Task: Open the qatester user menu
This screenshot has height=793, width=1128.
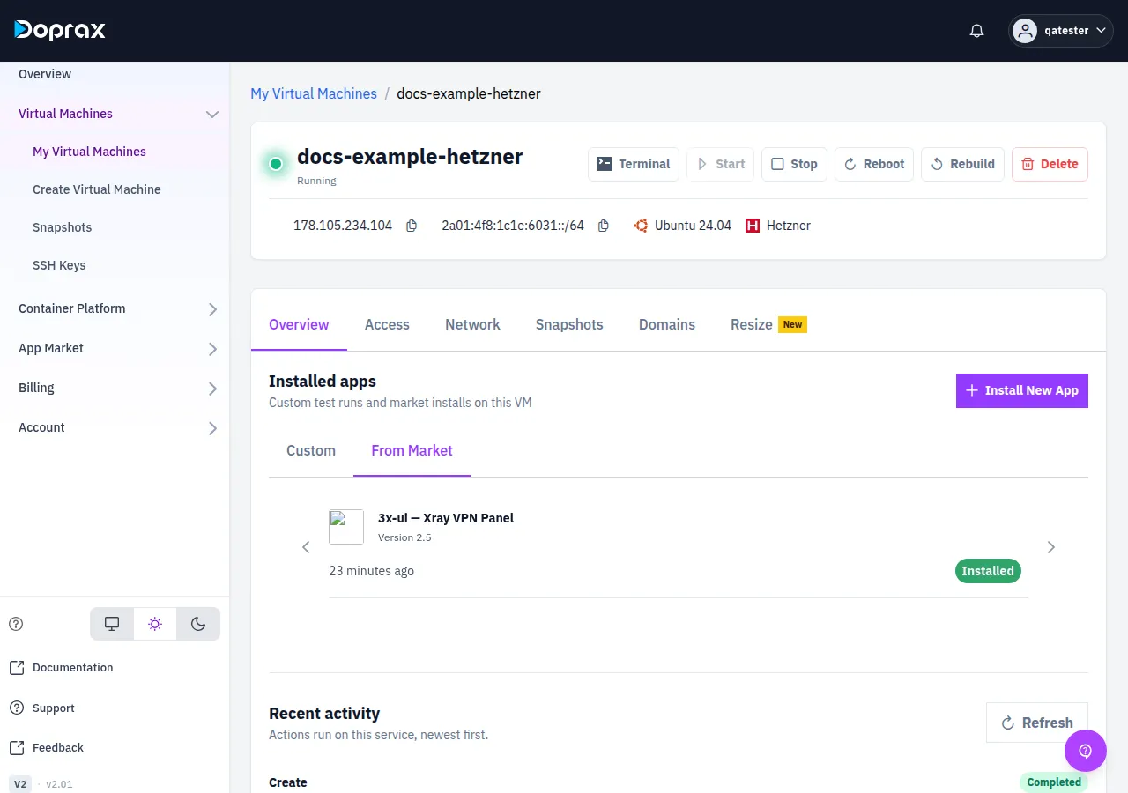Action: coord(1061,31)
